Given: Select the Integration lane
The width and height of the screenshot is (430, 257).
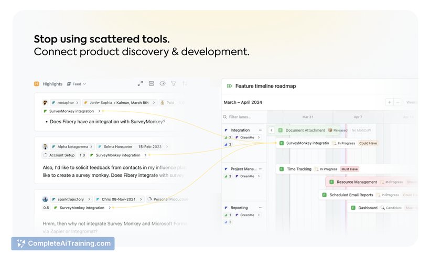Looking at the screenshot, I should [x=240, y=130].
